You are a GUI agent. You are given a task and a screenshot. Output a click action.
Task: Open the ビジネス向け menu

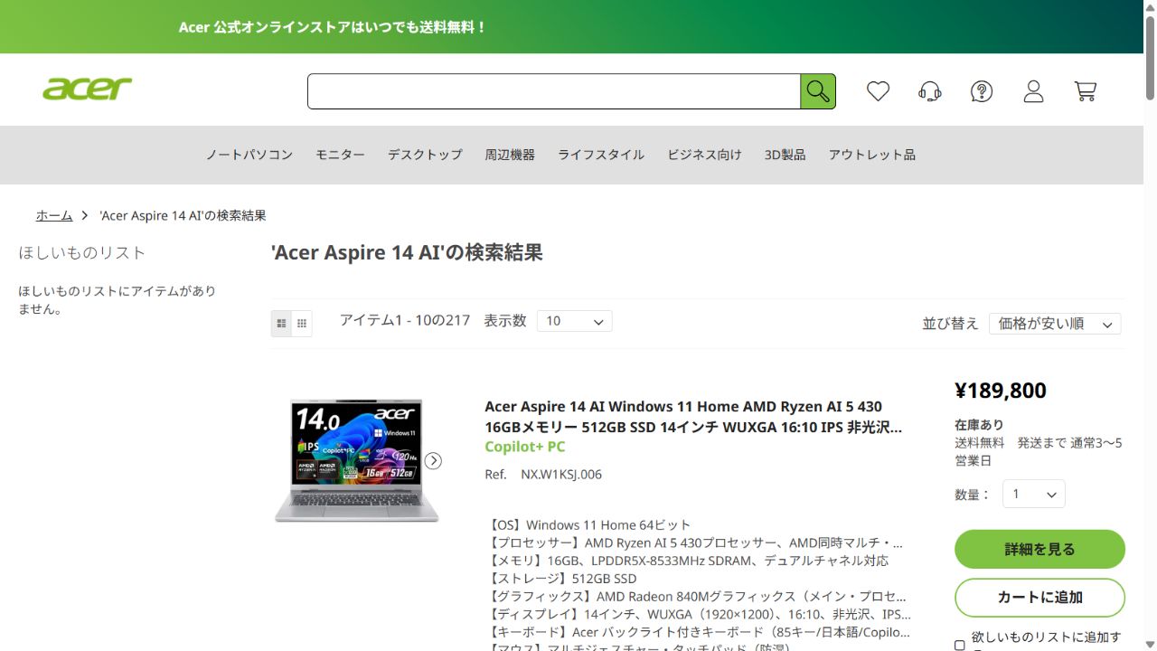pyautogui.click(x=704, y=155)
